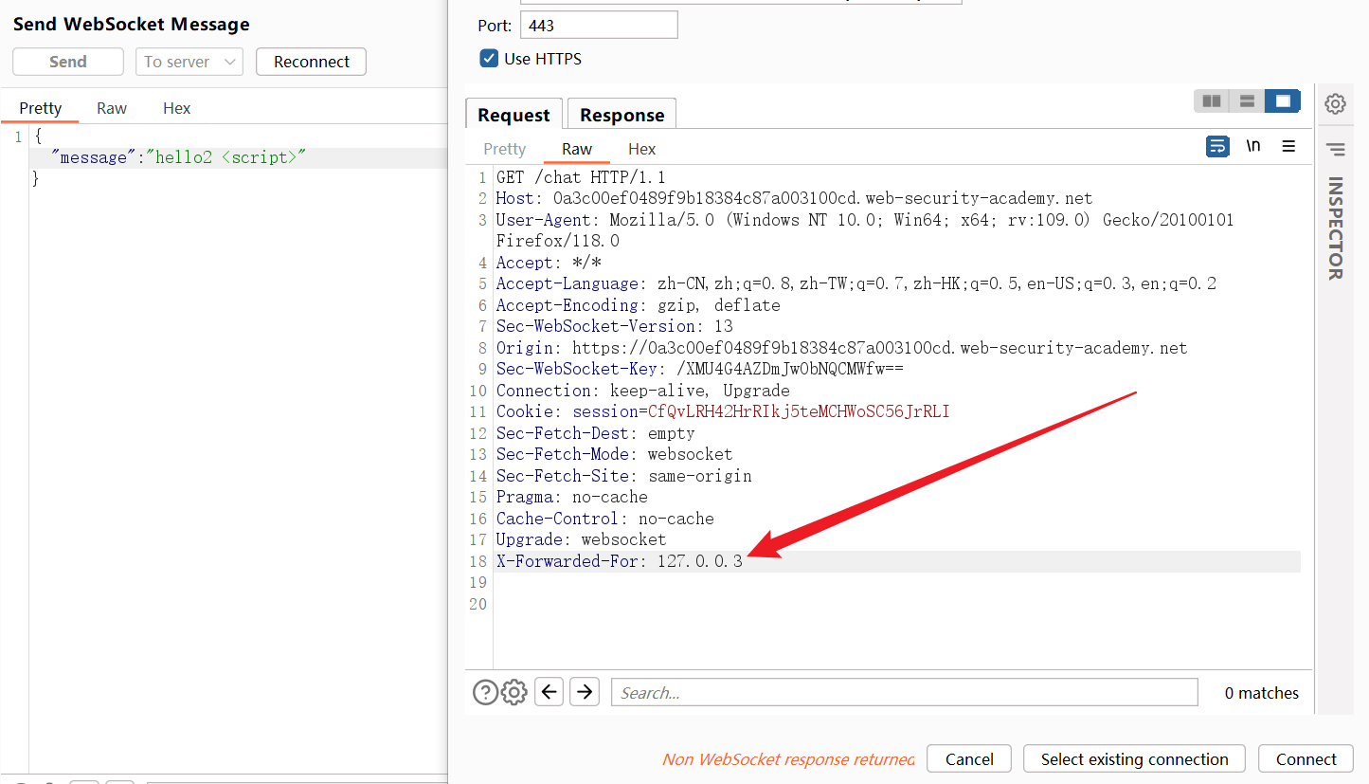Go to next search match arrow

point(585,692)
